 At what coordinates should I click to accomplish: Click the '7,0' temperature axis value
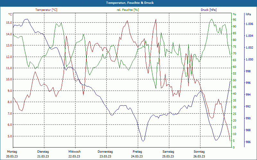pyautogui.click(x=10, y=114)
